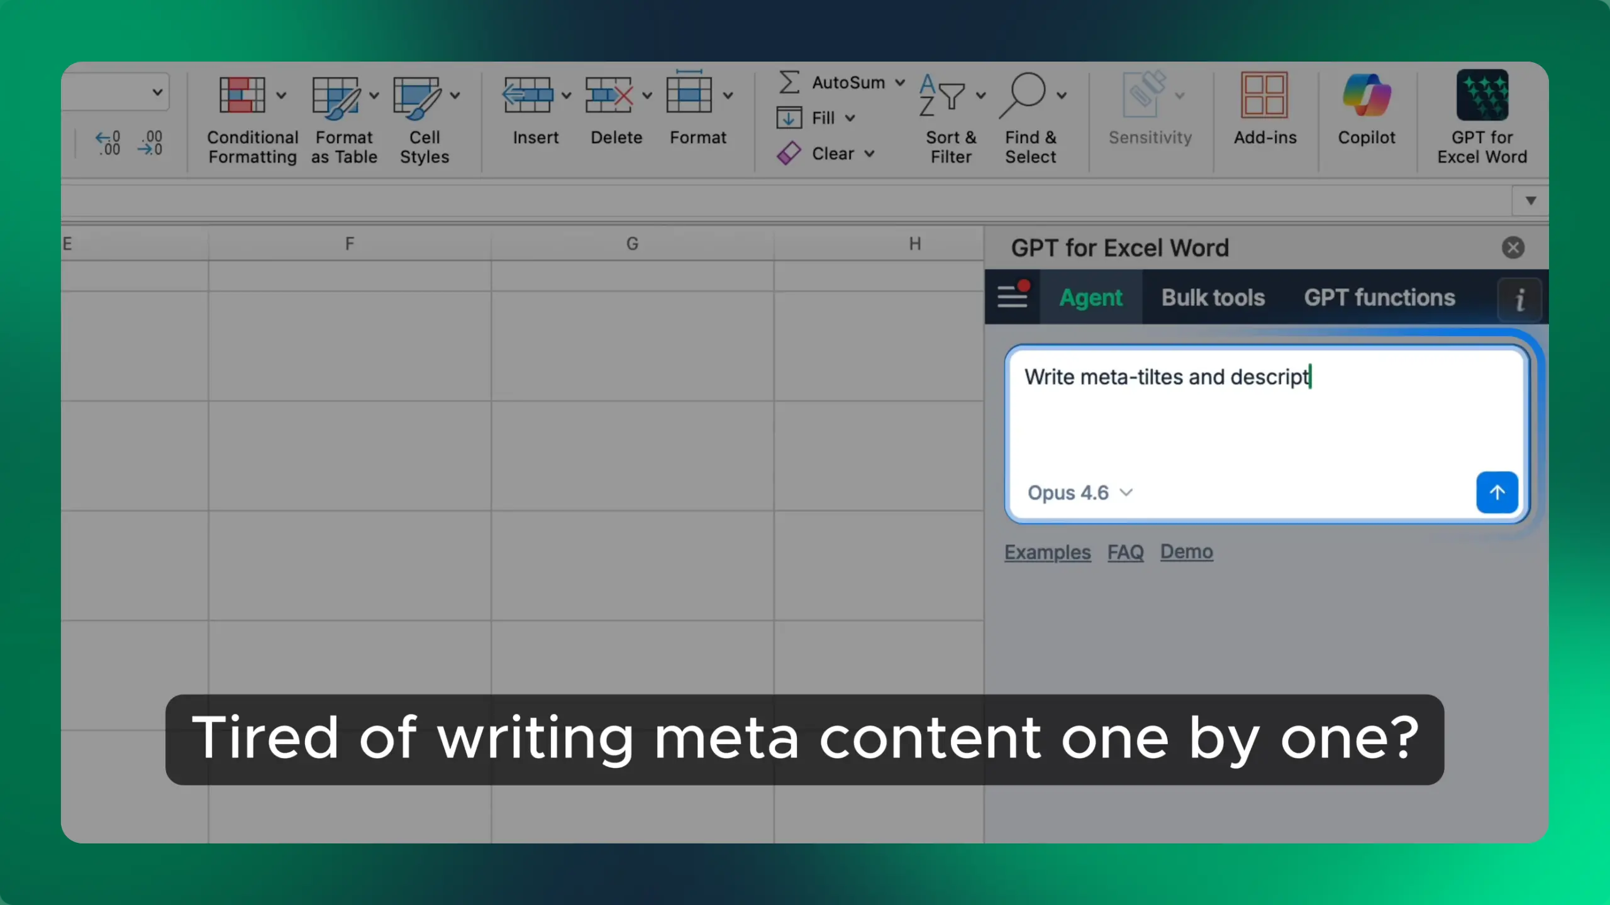The height and width of the screenshot is (905, 1610).
Task: Open the Examples link
Action: pos(1047,552)
